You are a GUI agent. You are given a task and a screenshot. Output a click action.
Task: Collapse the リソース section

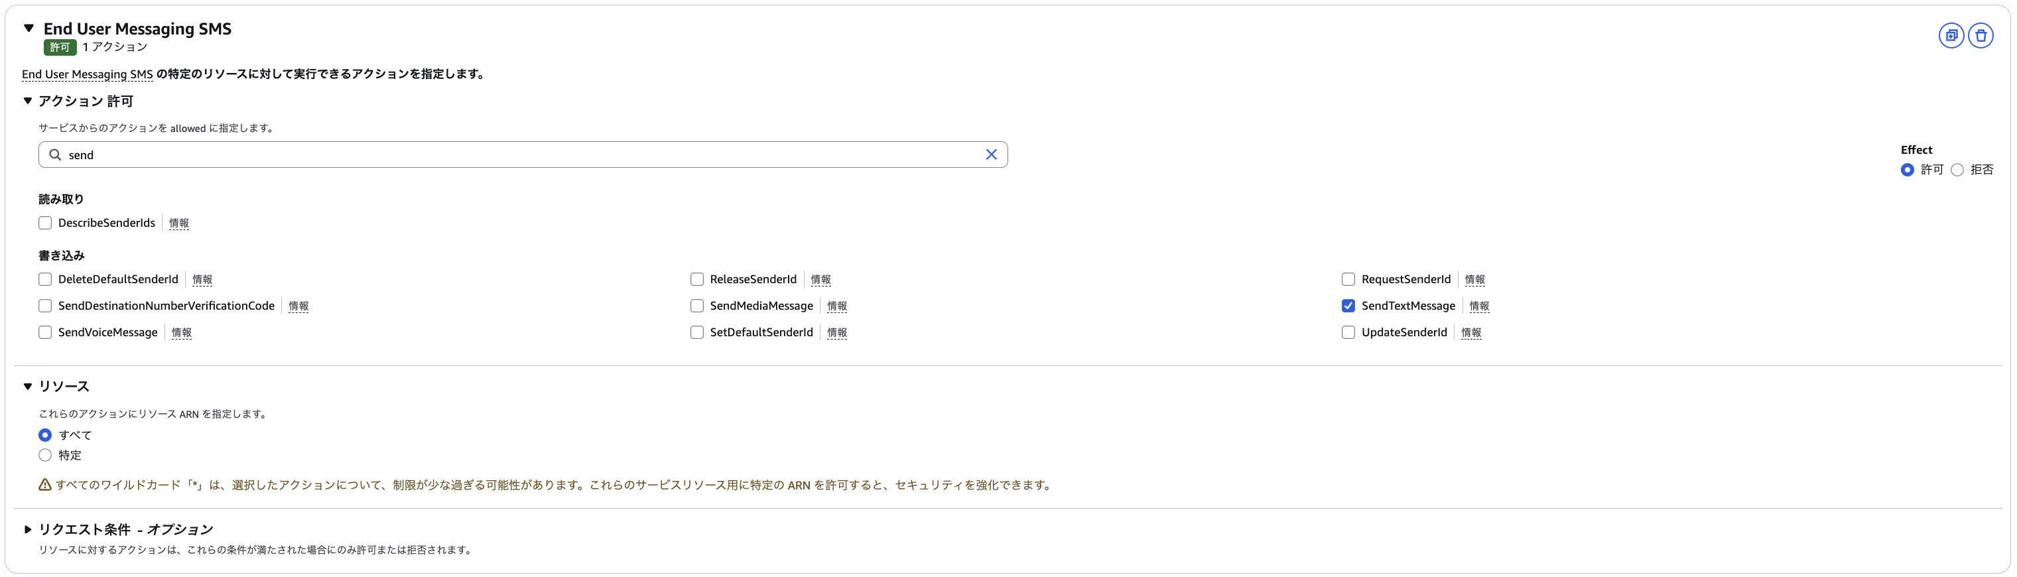click(27, 386)
